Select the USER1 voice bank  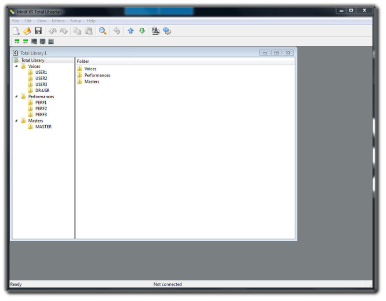click(41, 73)
